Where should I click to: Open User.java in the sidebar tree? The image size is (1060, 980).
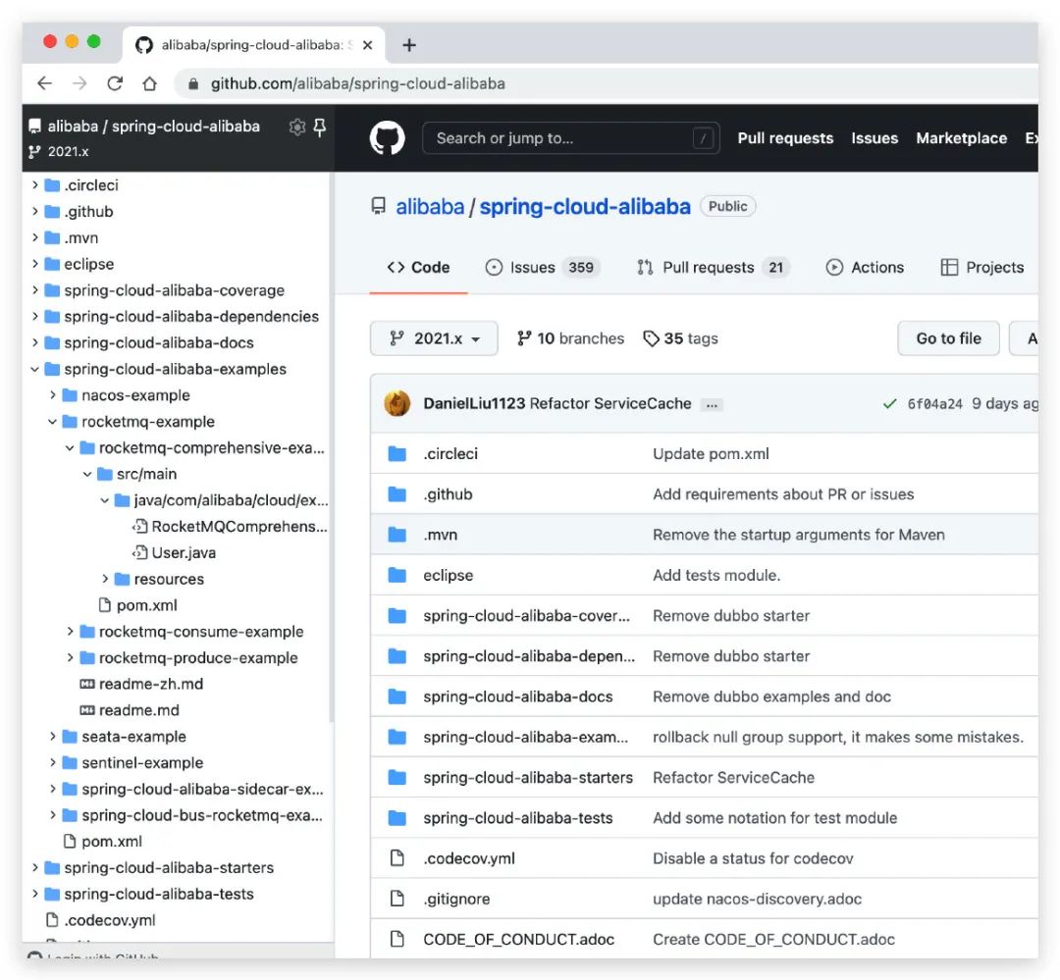184,552
